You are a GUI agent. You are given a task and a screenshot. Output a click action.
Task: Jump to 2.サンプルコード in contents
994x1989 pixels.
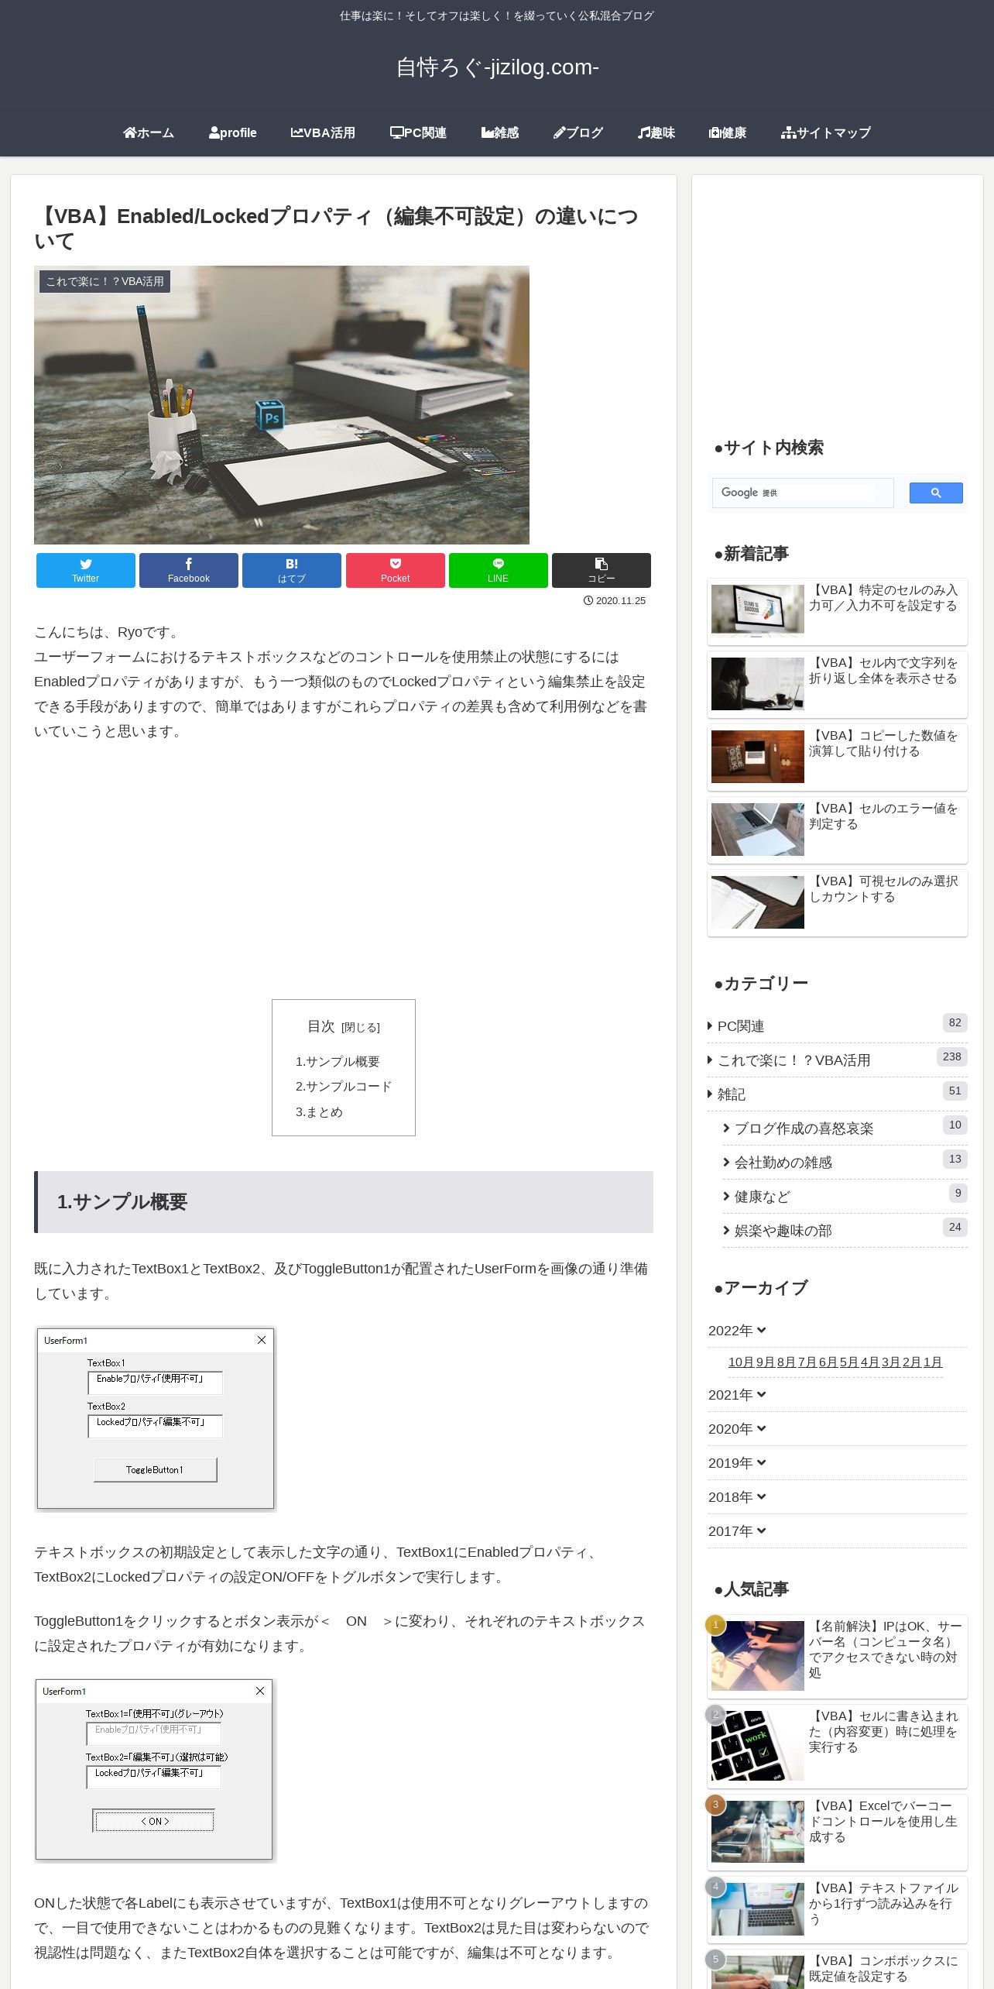coord(344,1087)
